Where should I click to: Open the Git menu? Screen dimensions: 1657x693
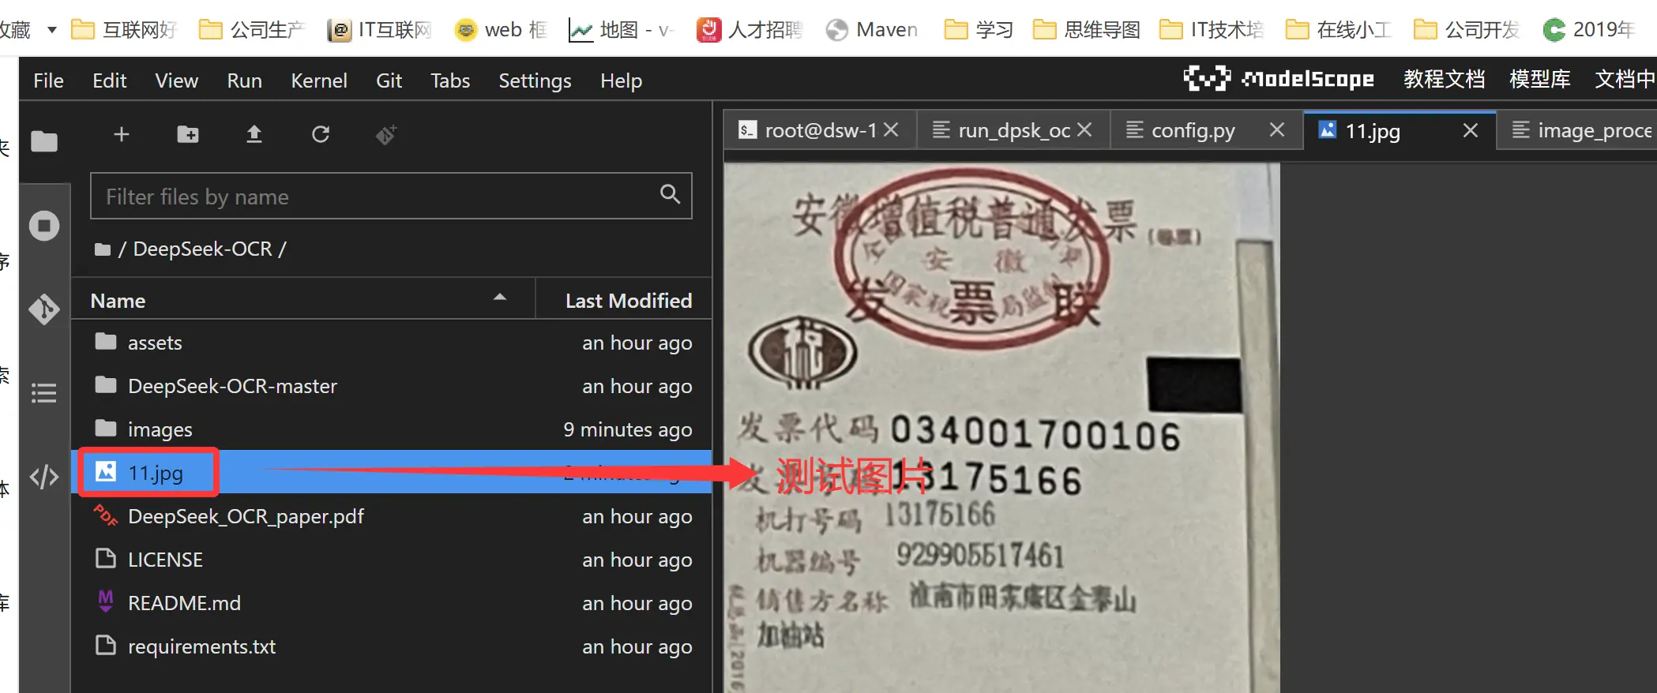point(389,81)
